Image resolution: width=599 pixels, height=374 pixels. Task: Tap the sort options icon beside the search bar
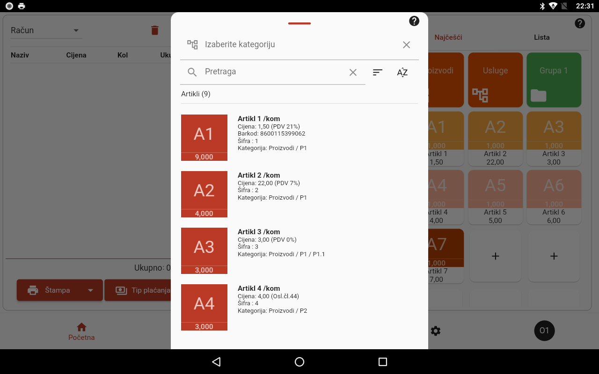pyautogui.click(x=377, y=72)
